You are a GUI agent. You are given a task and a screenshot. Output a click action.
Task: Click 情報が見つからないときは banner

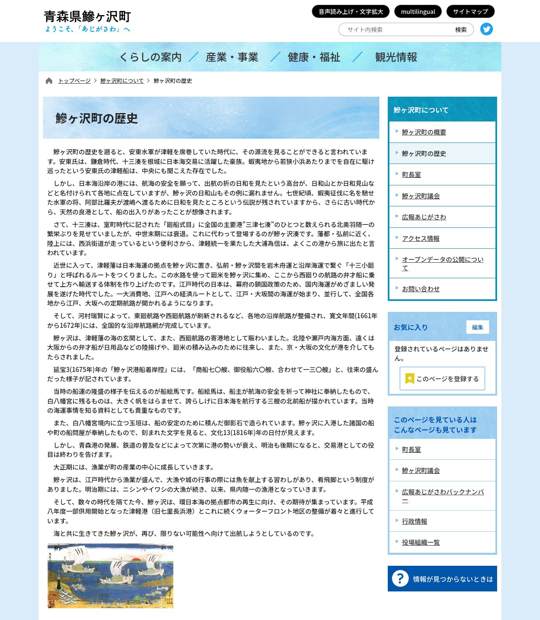pos(442,578)
